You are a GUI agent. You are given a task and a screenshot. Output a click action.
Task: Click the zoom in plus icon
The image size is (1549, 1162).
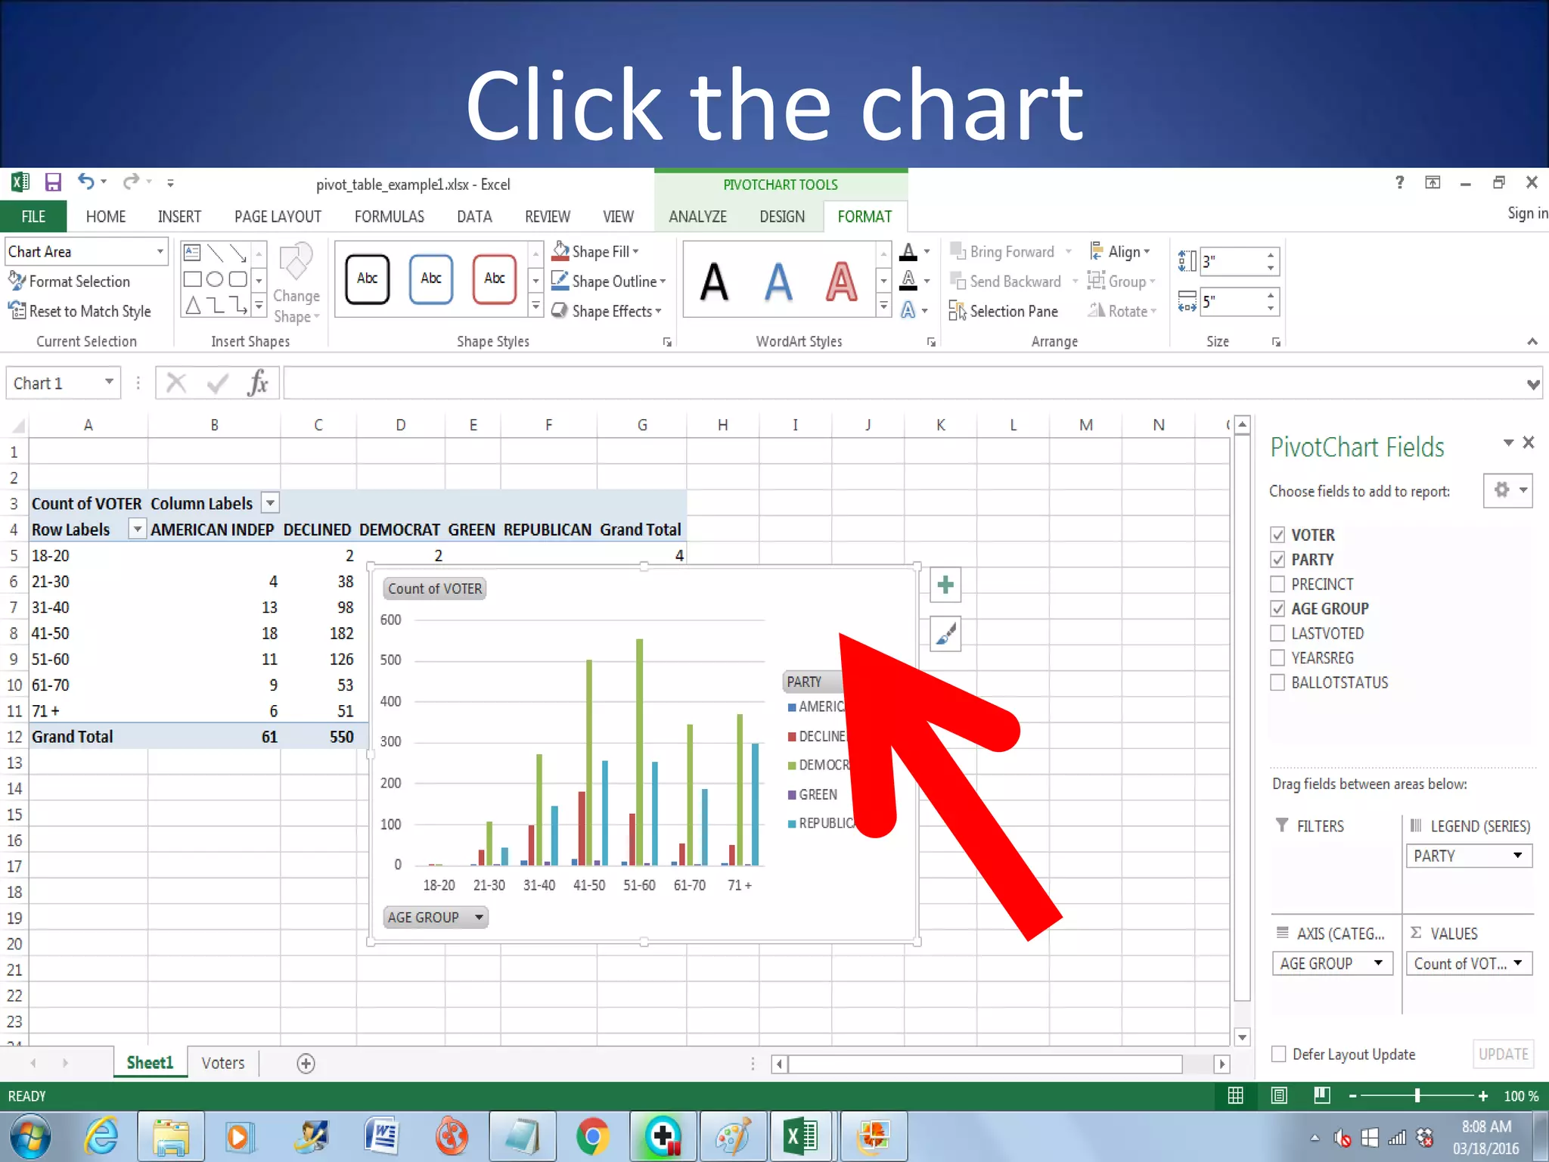tap(1483, 1096)
